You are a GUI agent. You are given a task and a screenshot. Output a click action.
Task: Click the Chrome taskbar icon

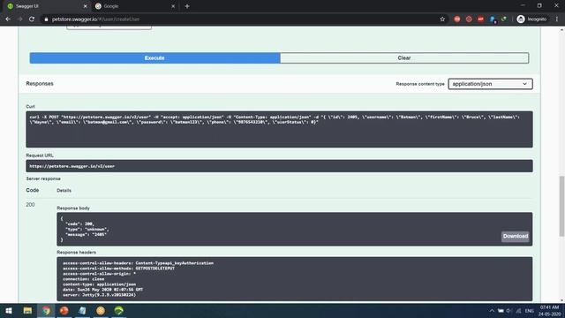tap(46, 310)
